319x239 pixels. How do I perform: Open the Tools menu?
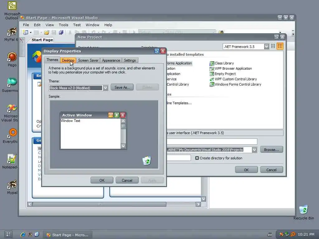(x=64, y=25)
